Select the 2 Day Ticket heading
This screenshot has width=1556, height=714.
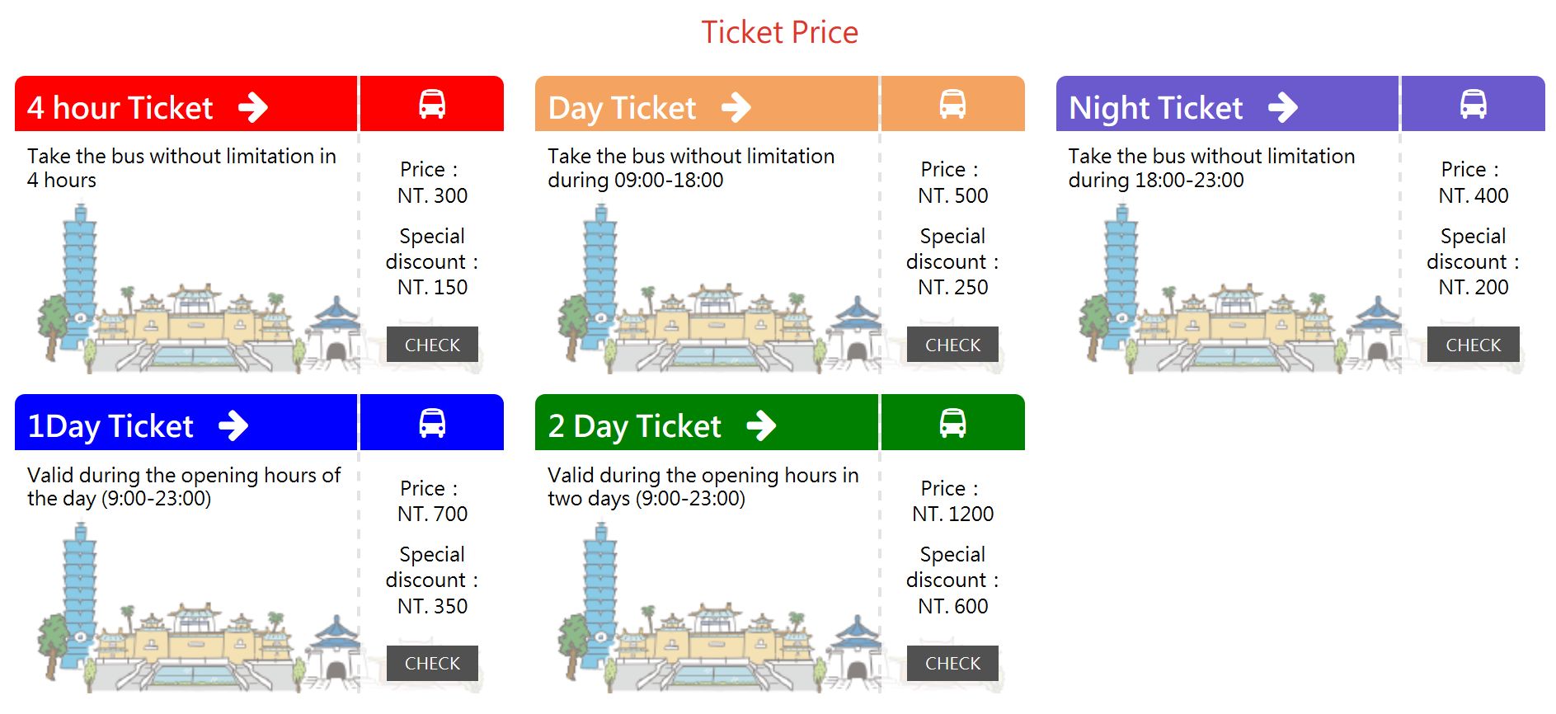634,426
